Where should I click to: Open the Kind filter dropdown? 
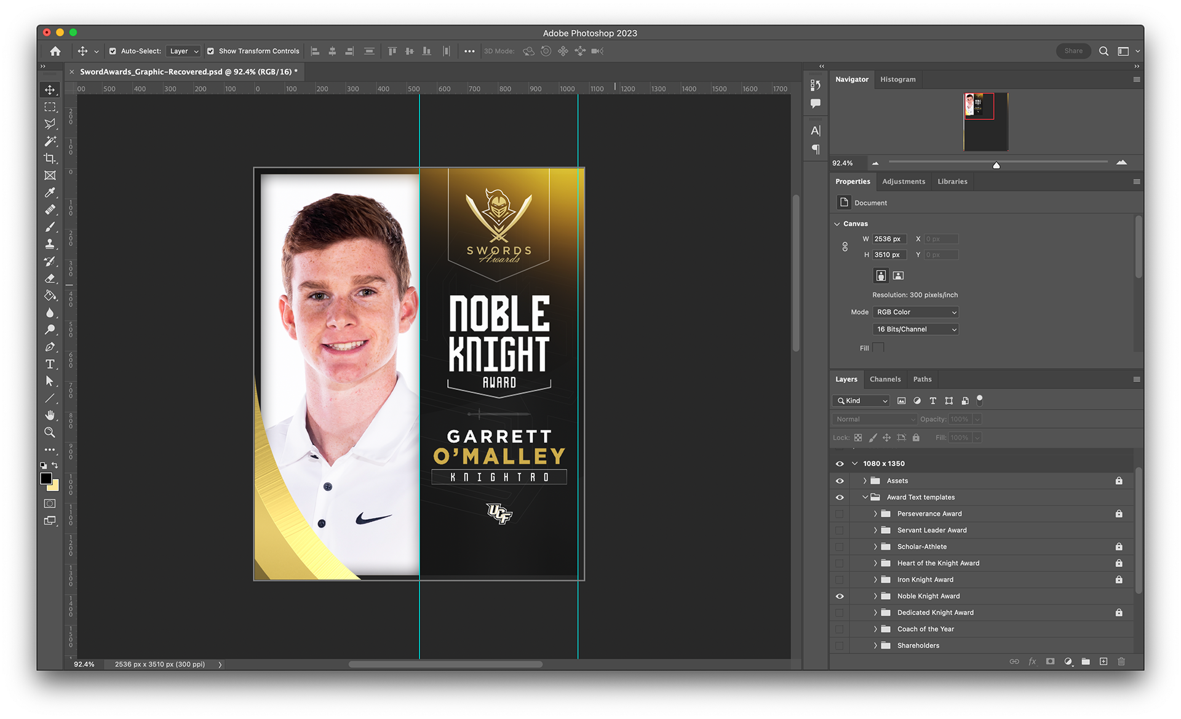pos(861,401)
